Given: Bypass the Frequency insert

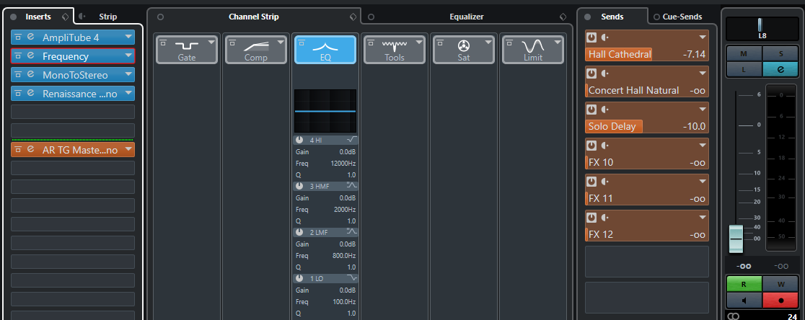Looking at the screenshot, I should point(18,56).
